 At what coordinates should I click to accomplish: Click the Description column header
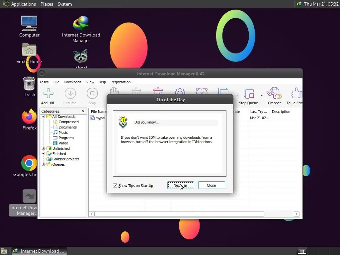(285, 112)
